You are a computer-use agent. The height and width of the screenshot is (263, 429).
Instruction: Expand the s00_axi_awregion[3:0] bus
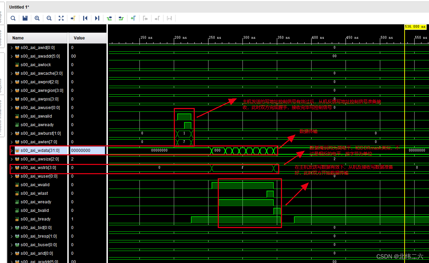(11, 91)
